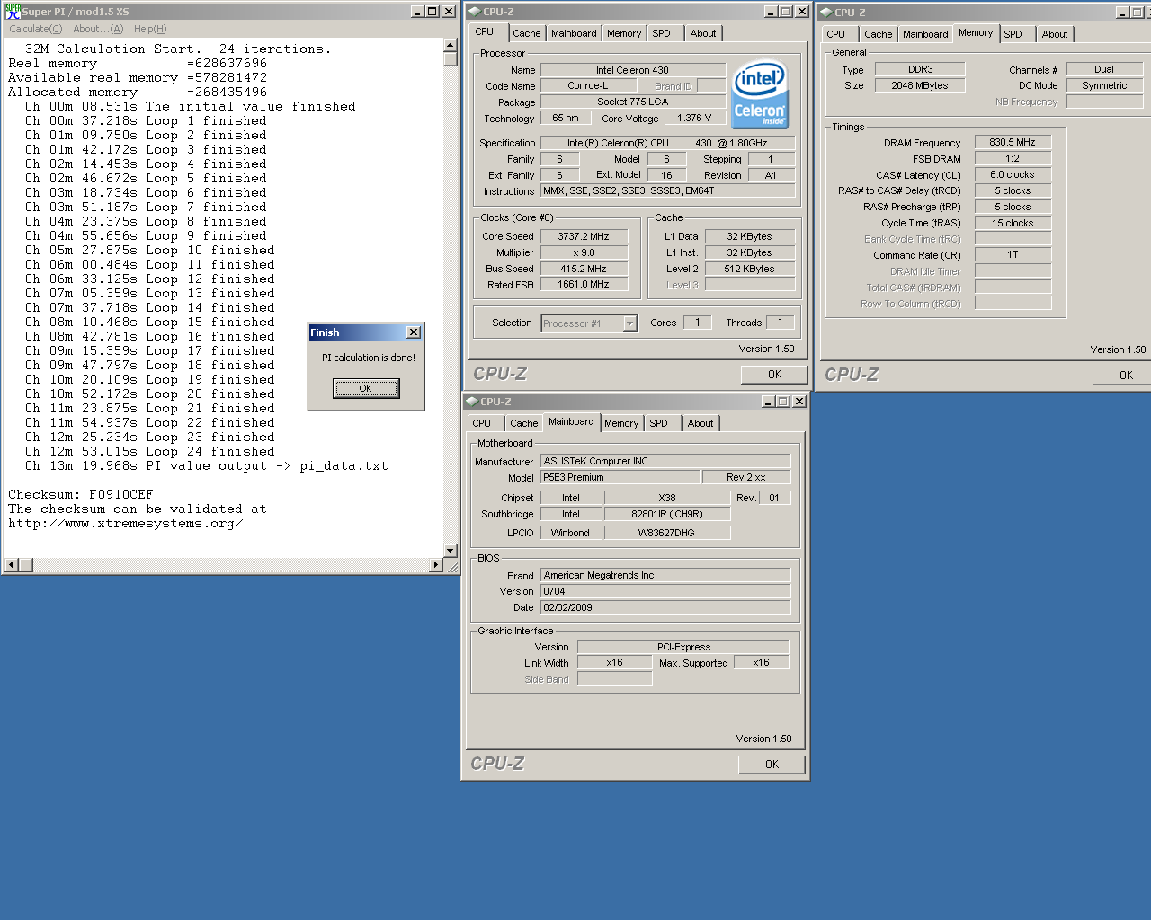Open the Processor #1 selection dropdown
This screenshot has height=920, width=1151.
pos(630,323)
